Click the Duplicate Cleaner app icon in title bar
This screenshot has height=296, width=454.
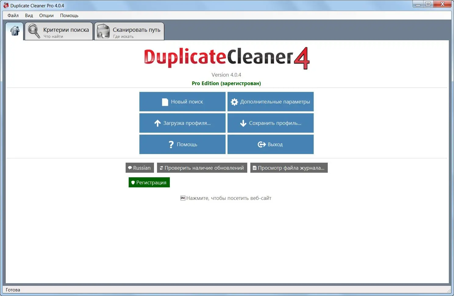coord(6,5)
